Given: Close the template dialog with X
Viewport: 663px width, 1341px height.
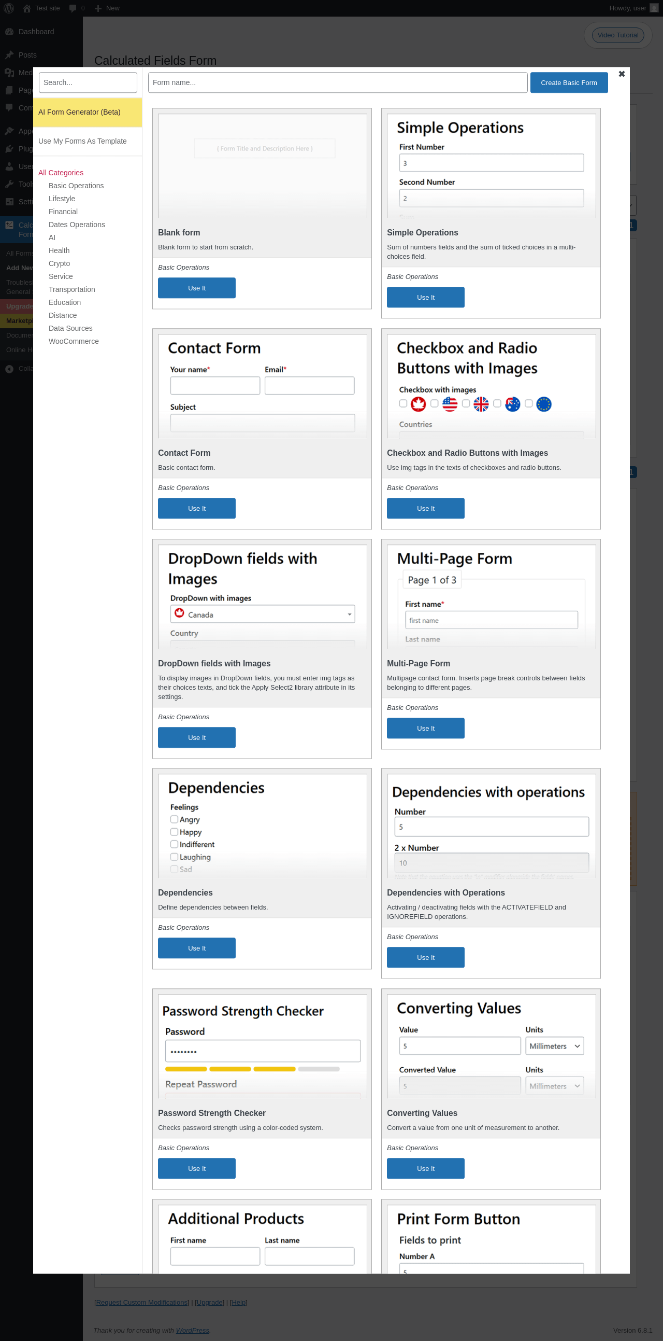Looking at the screenshot, I should point(622,74).
